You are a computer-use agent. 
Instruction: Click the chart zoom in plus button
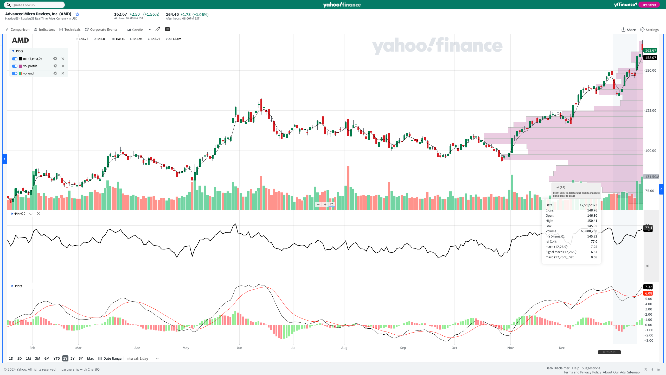click(325, 204)
